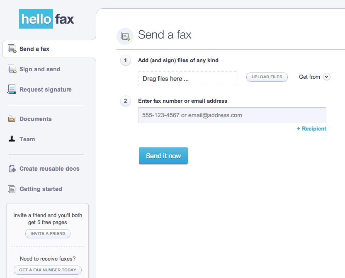Click the Invite a Friend button
Screen dimensions: 345x278
point(48,234)
